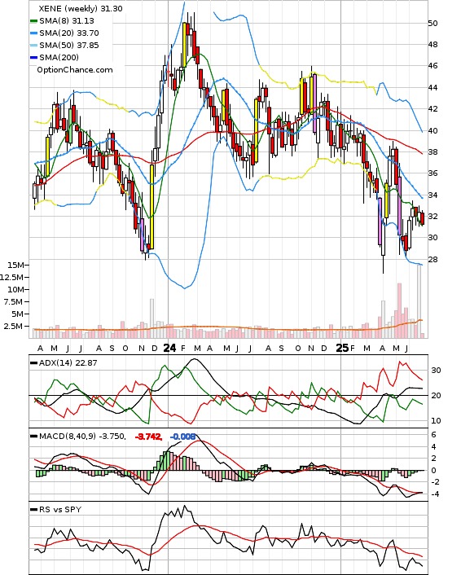This screenshot has width=461, height=575.
Task: Click the -4 label on MACD axis
Action: click(x=433, y=494)
